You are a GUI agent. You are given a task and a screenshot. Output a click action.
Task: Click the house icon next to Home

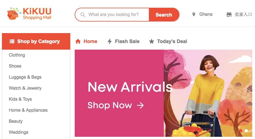pos(78,41)
